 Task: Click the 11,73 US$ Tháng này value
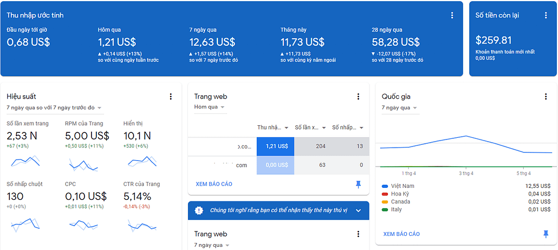pos(302,42)
